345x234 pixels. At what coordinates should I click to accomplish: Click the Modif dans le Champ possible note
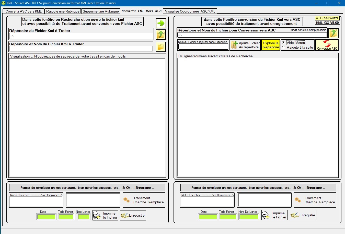308,30
